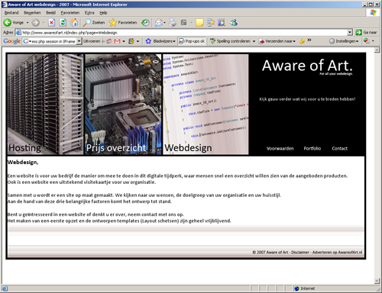Click the Google toolbar logo
Screen dimensions: 382x293
point(11,41)
